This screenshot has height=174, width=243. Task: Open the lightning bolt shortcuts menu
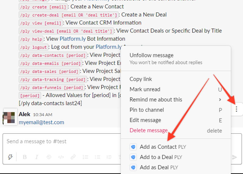(x=10, y=157)
